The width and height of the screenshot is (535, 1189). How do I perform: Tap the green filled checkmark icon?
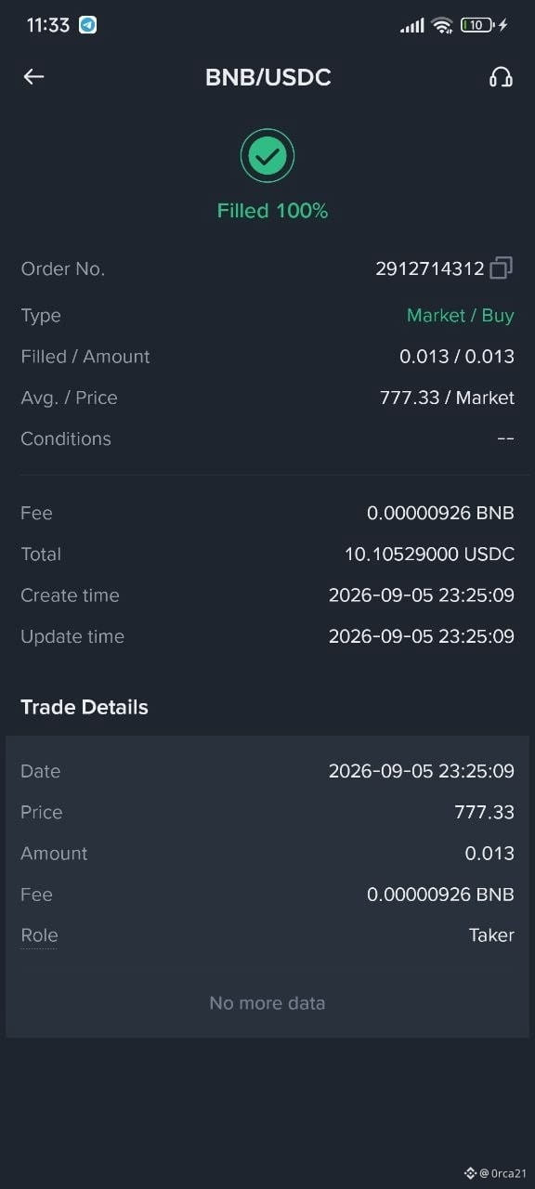267,156
